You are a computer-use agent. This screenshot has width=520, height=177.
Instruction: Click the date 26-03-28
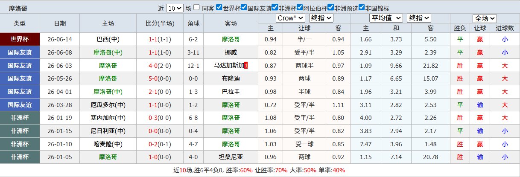pyautogui.click(x=60, y=105)
